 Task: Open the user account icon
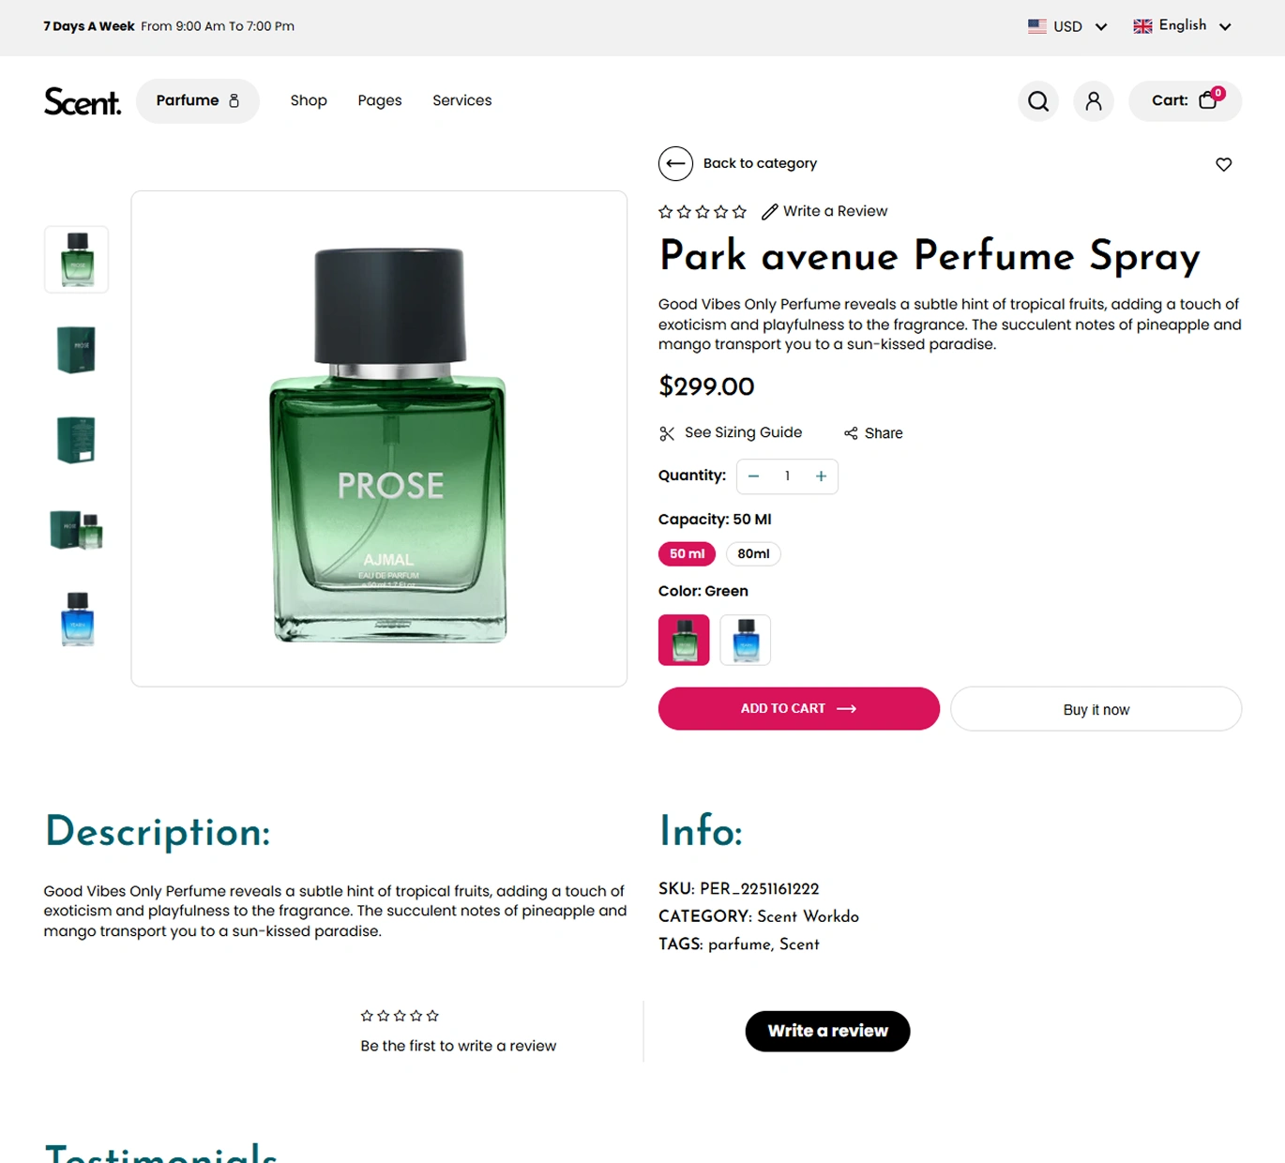1094,101
